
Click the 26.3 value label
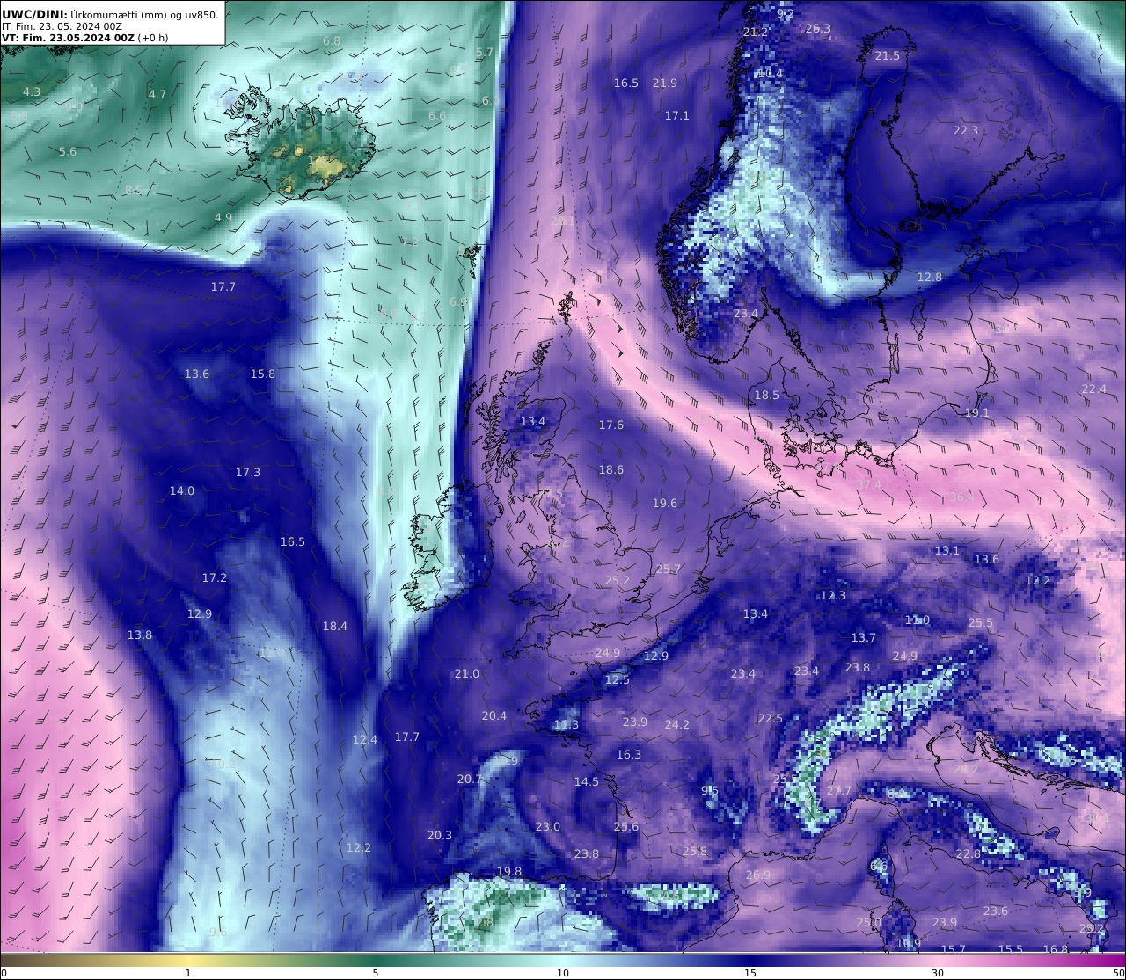tap(818, 28)
